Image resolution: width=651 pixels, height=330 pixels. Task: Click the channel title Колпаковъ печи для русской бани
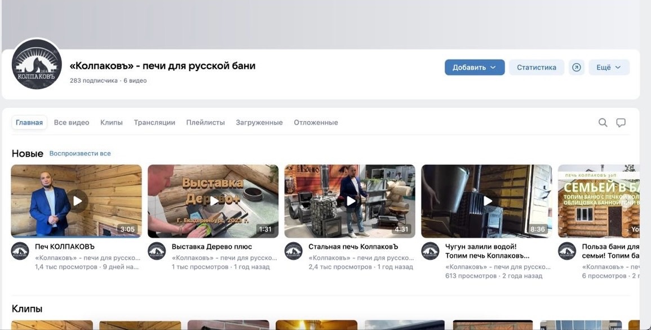click(x=162, y=65)
